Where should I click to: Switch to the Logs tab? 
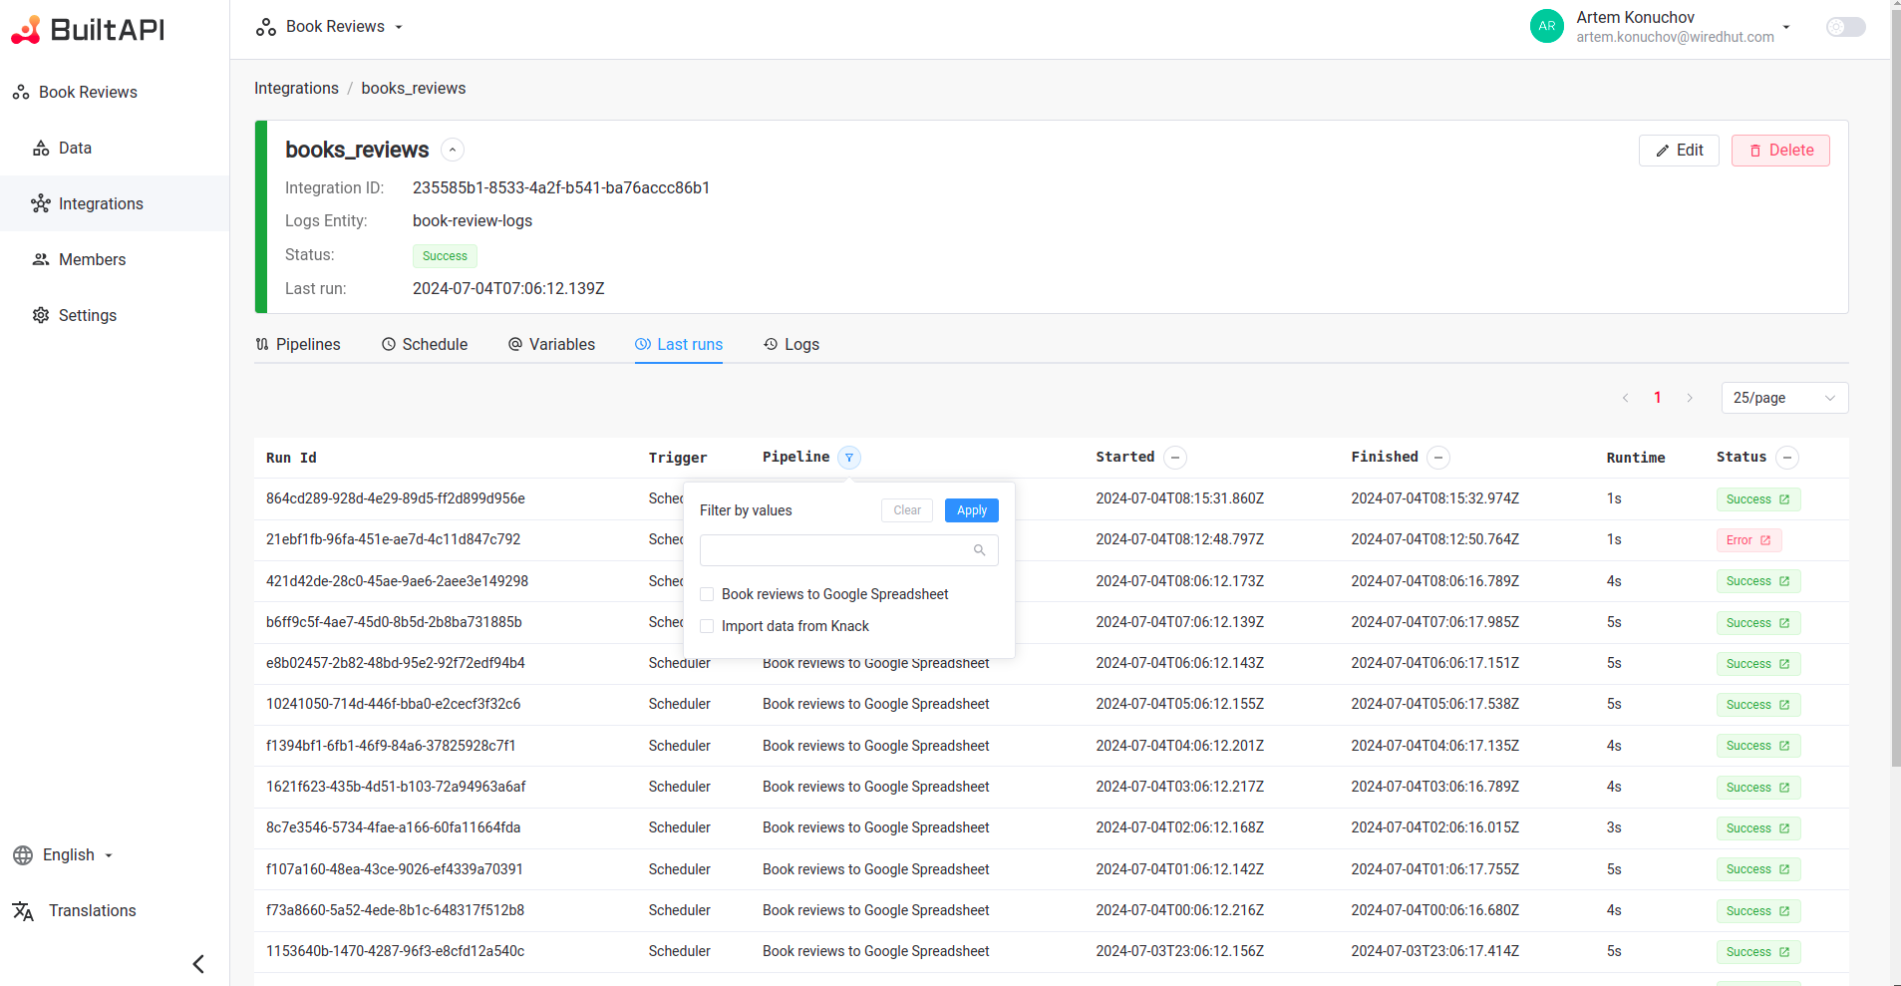pos(792,344)
